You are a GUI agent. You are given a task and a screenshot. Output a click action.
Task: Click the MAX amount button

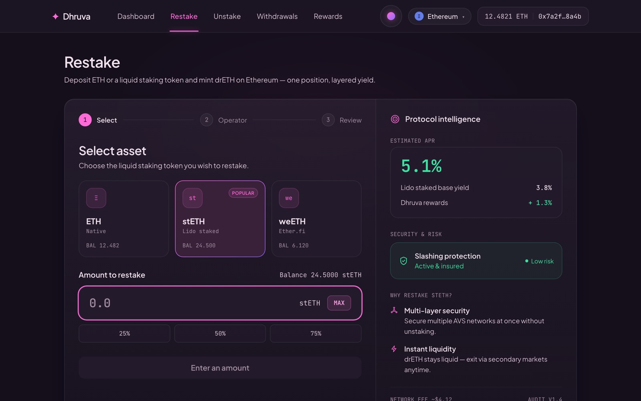click(x=339, y=303)
